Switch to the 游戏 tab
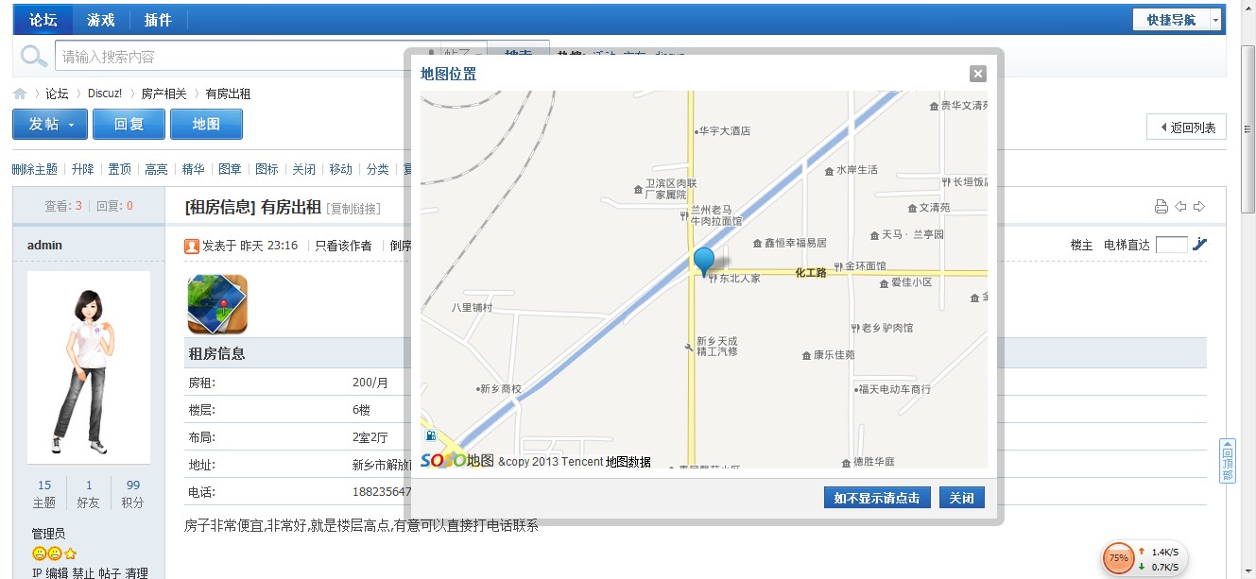The width and height of the screenshot is (1256, 579). point(101,20)
